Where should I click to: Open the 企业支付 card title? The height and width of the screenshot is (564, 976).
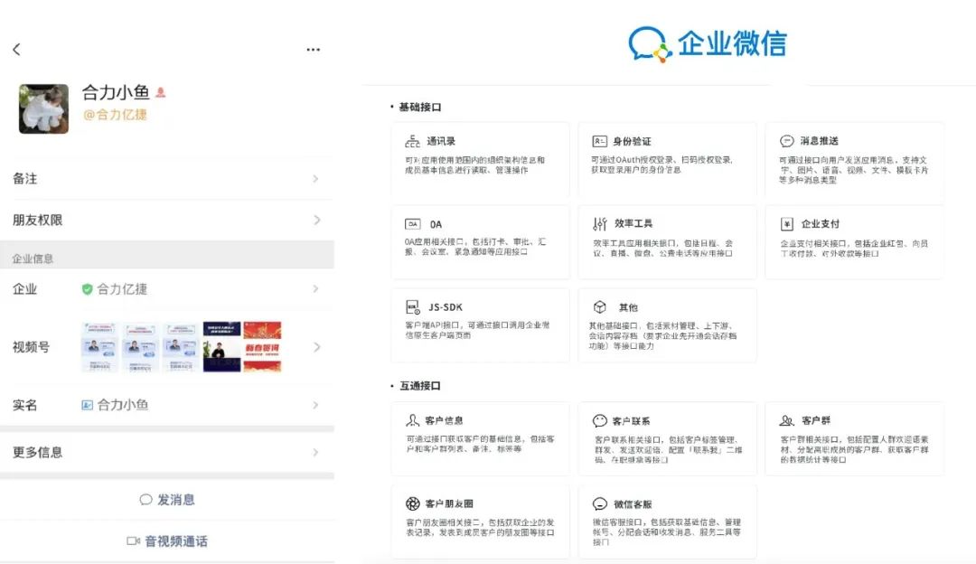[x=821, y=223]
